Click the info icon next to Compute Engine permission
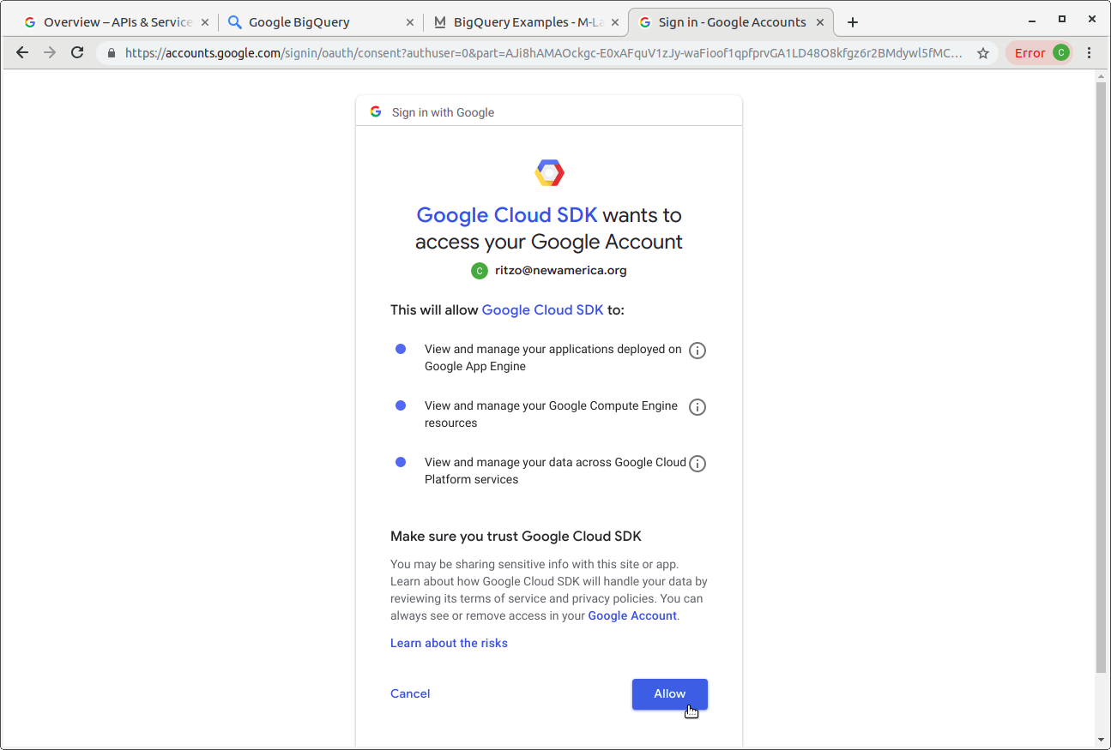The image size is (1111, 750). click(697, 406)
